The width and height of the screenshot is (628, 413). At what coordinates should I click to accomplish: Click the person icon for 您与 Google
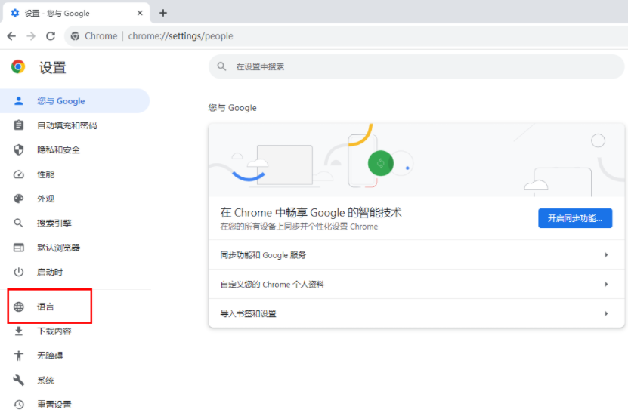pos(18,101)
